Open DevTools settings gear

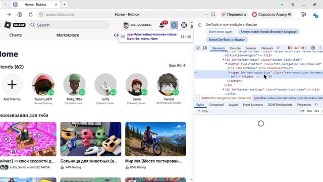point(313,48)
